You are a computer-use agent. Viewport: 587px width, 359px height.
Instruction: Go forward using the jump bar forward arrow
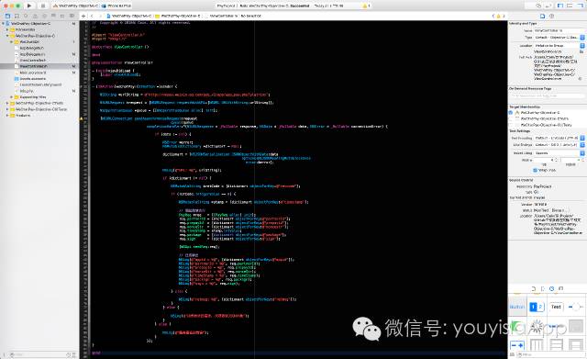[x=100, y=16]
